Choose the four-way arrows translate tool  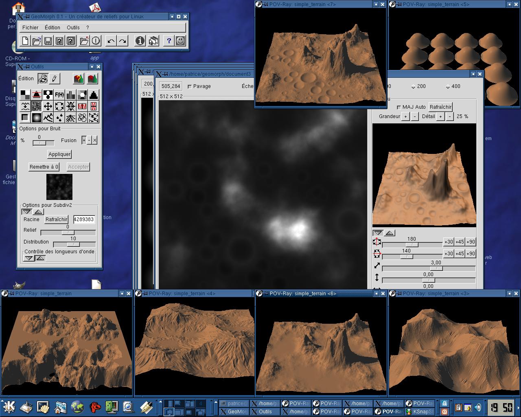[48, 106]
